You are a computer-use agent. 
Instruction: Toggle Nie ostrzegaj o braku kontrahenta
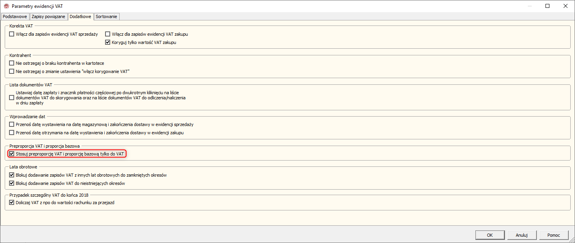click(x=12, y=63)
